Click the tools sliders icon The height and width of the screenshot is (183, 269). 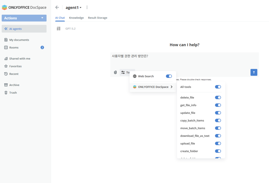(x=123, y=73)
